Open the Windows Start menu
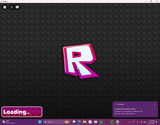Viewport: 160px width, 125px height. (x=40, y=122)
